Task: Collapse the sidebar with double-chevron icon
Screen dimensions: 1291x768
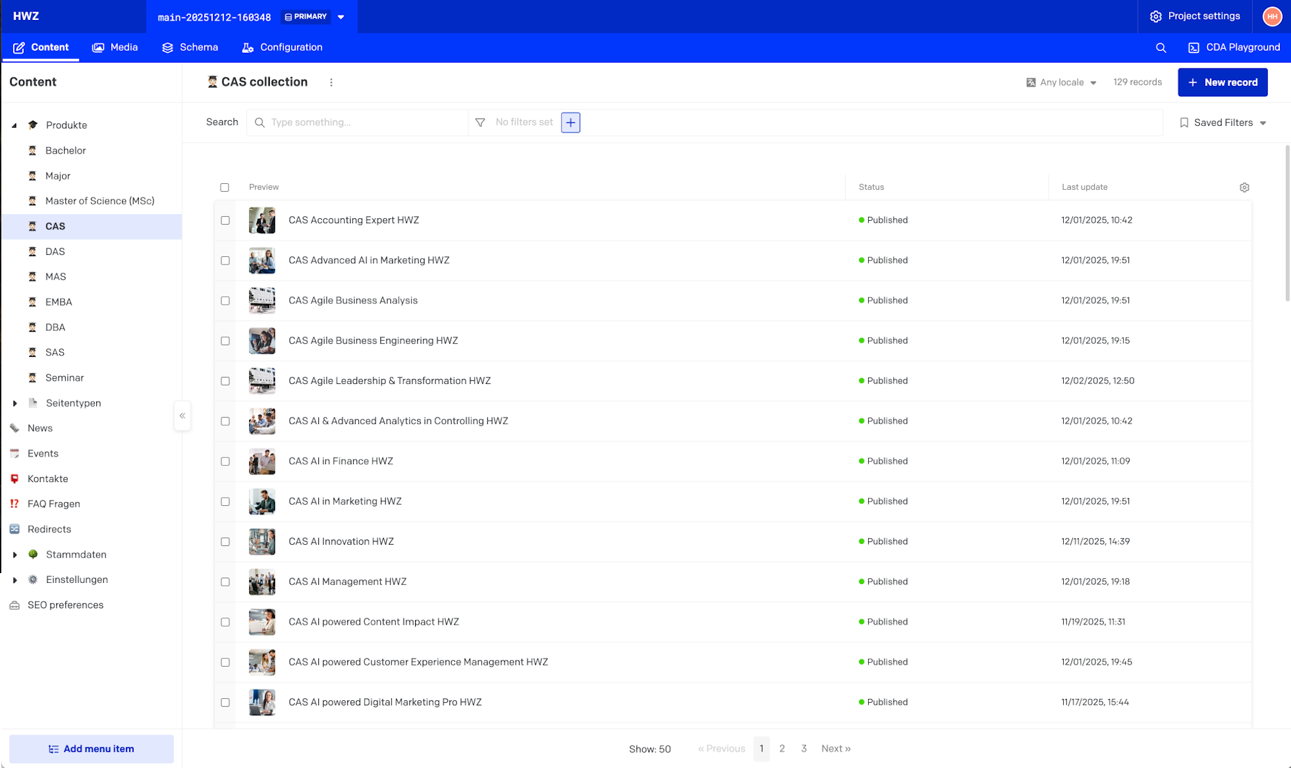Action: coord(183,416)
